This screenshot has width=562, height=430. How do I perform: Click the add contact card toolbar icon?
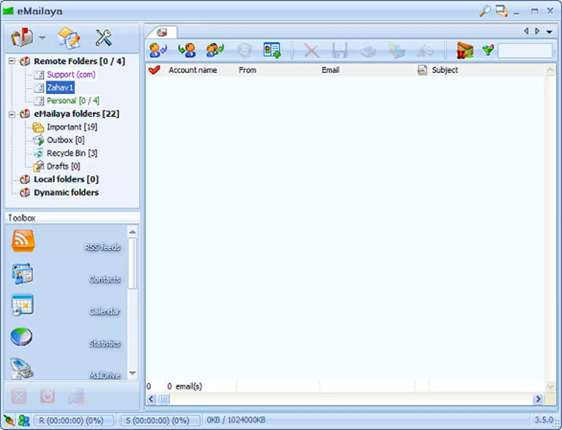(272, 50)
